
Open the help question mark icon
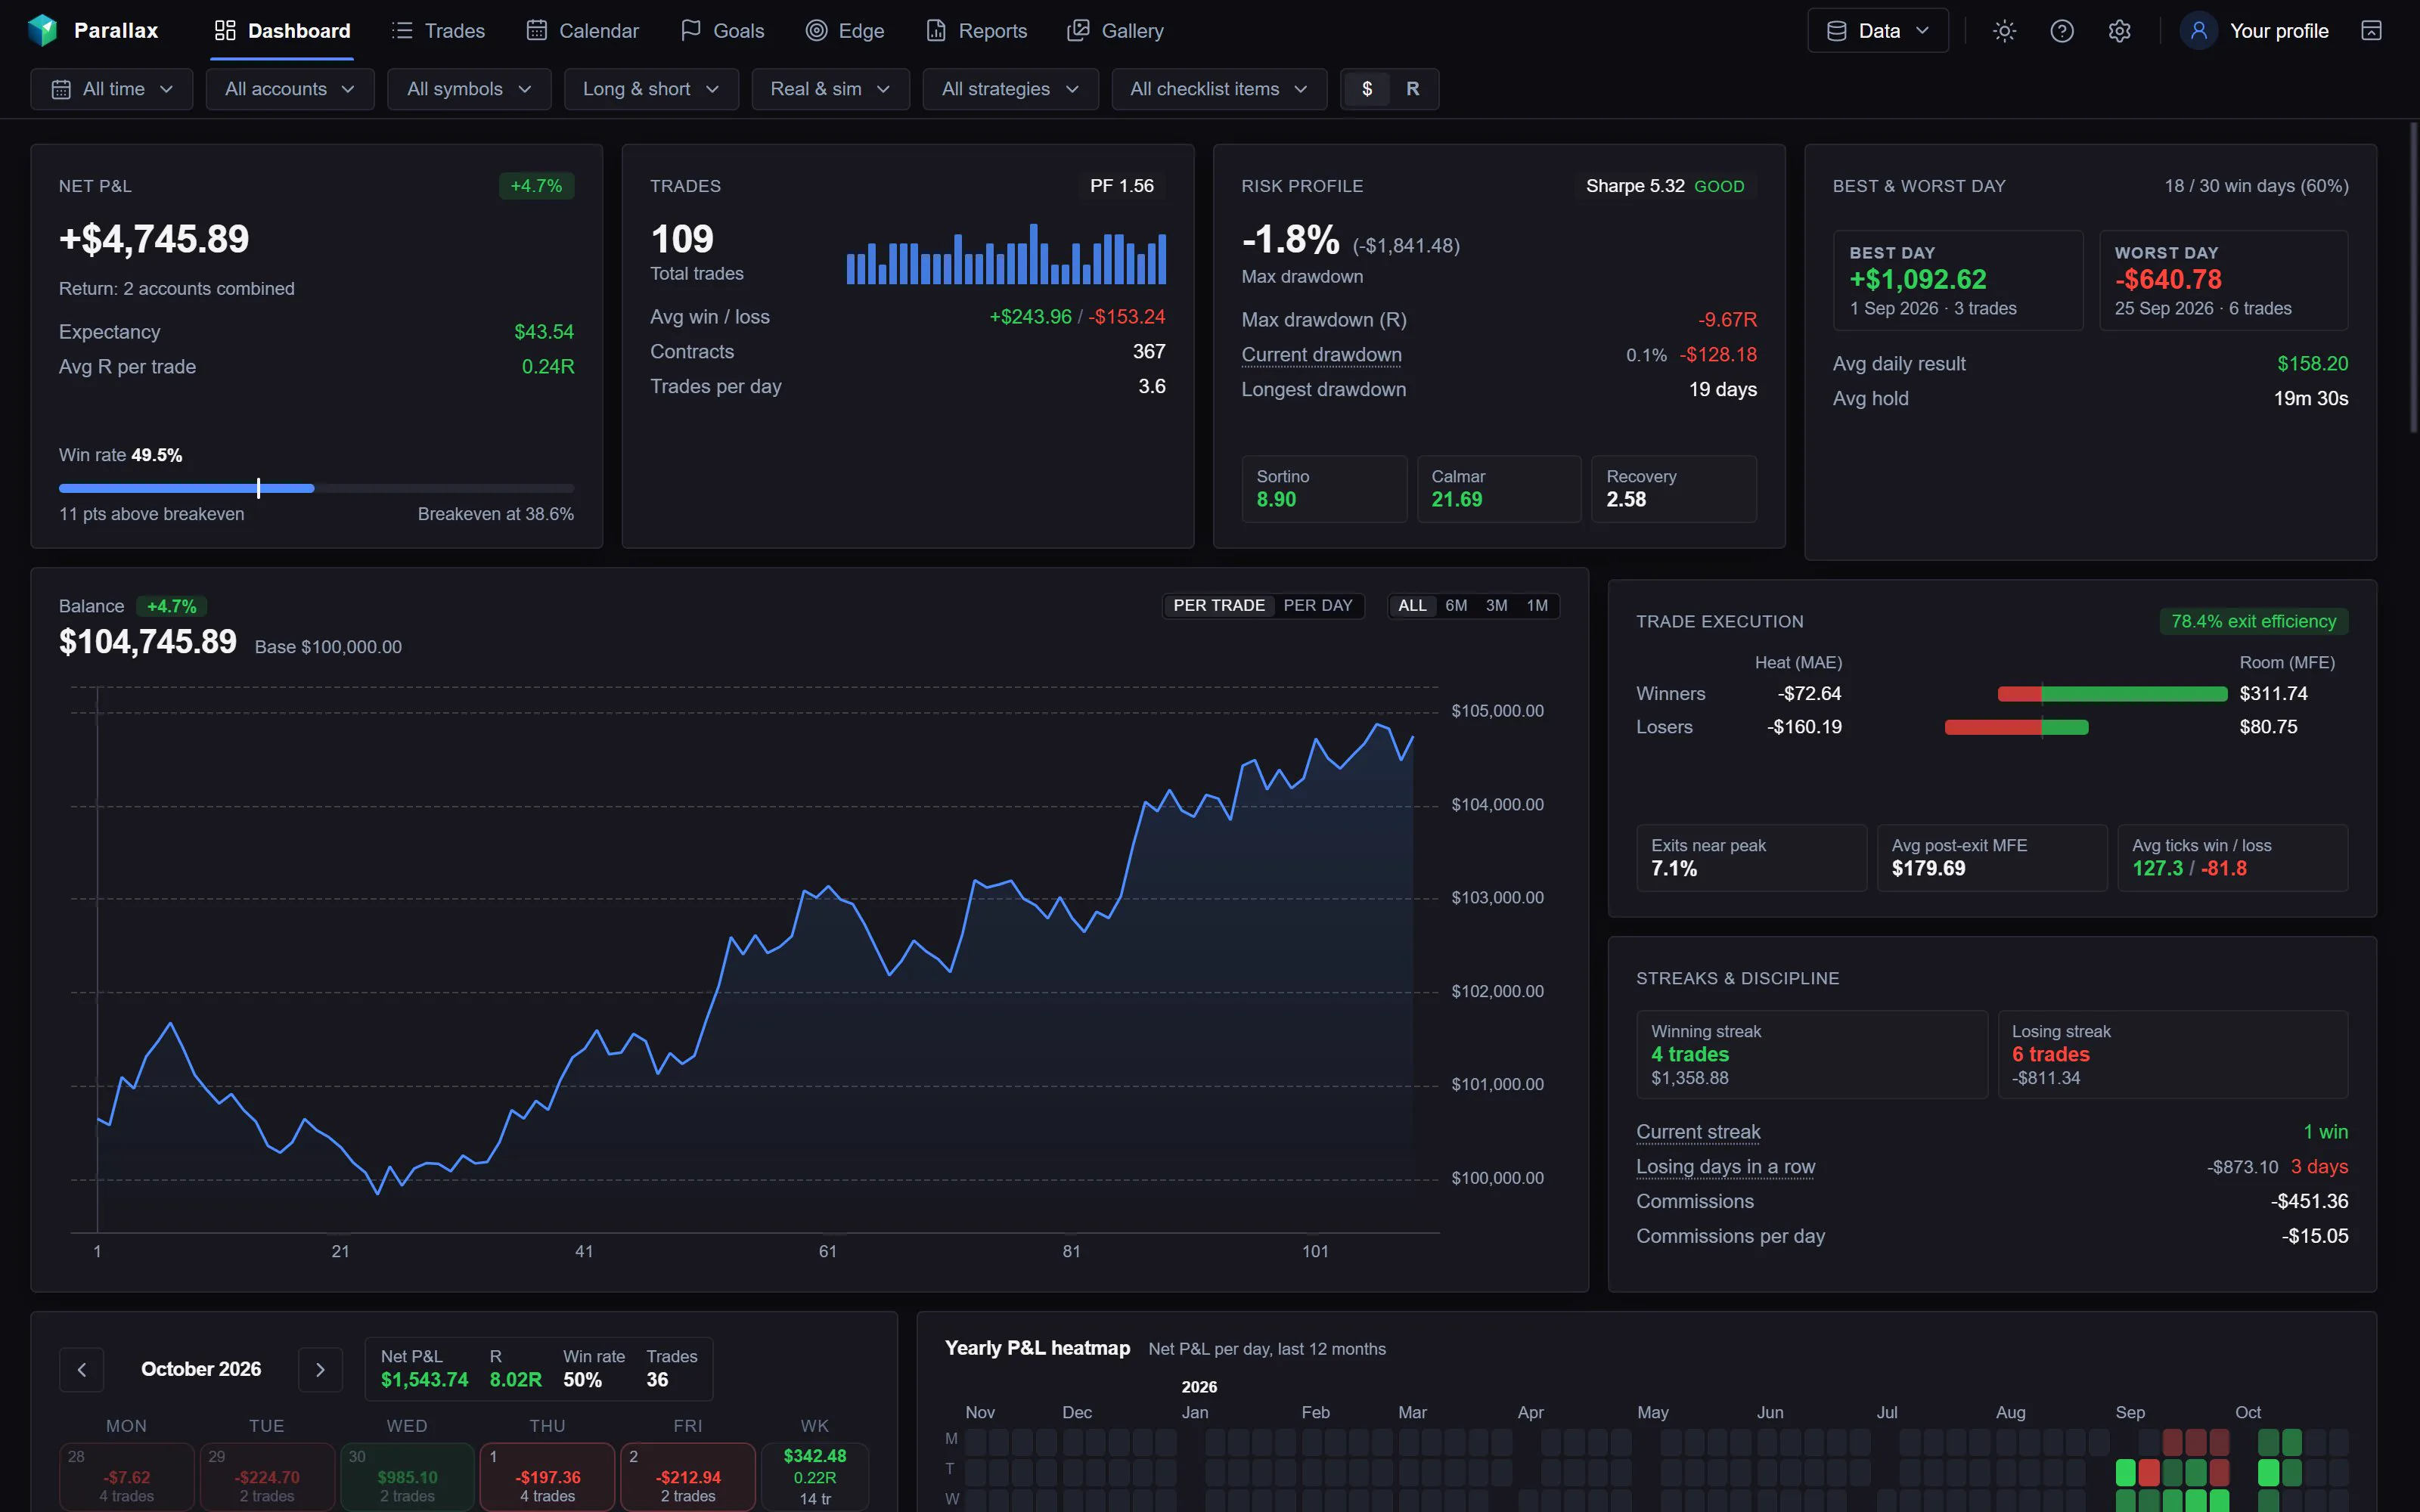[2062, 31]
